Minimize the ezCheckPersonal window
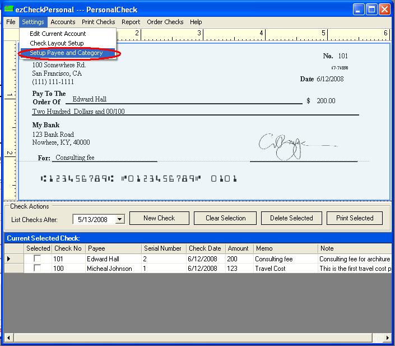This screenshot has height=346, width=395. [x=358, y=10]
